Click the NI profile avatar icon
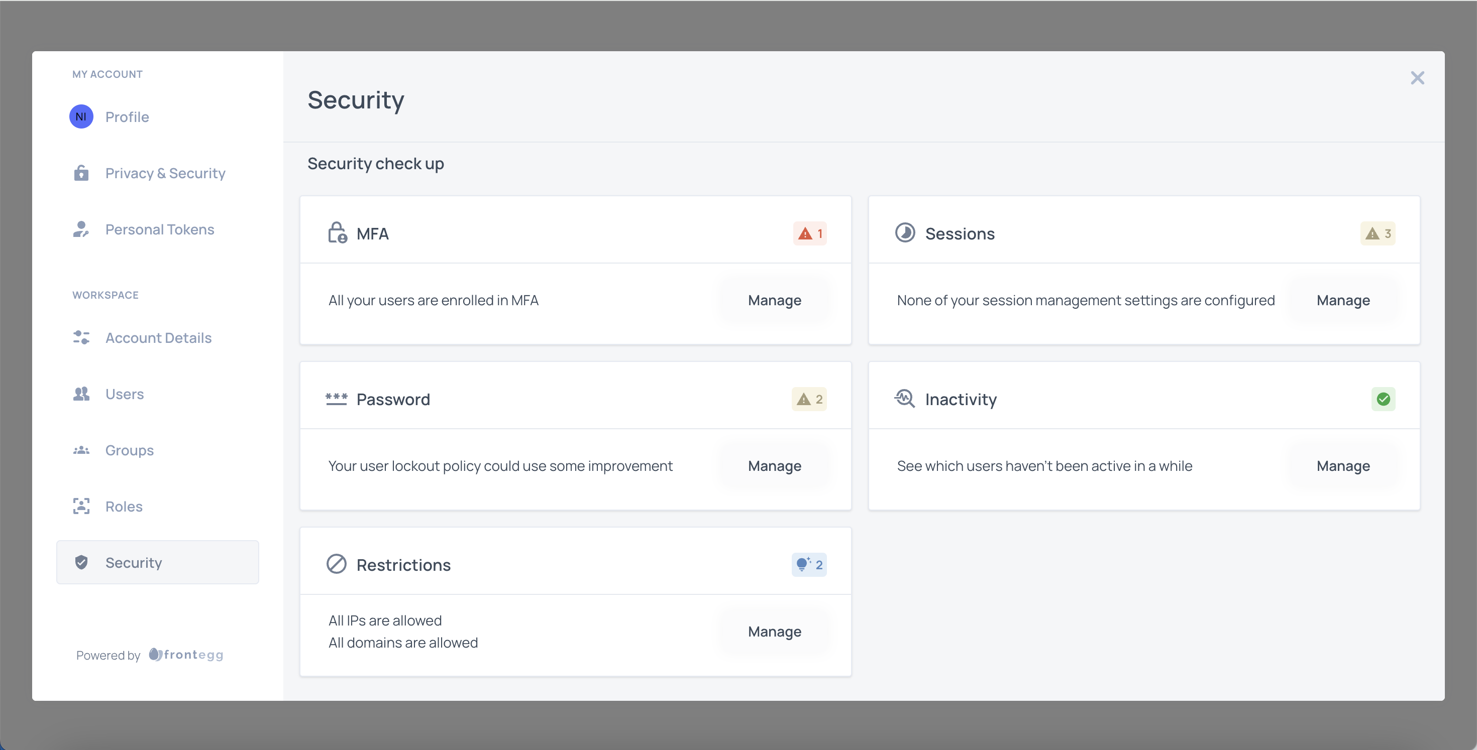Viewport: 1477px width, 750px height. pyautogui.click(x=81, y=117)
